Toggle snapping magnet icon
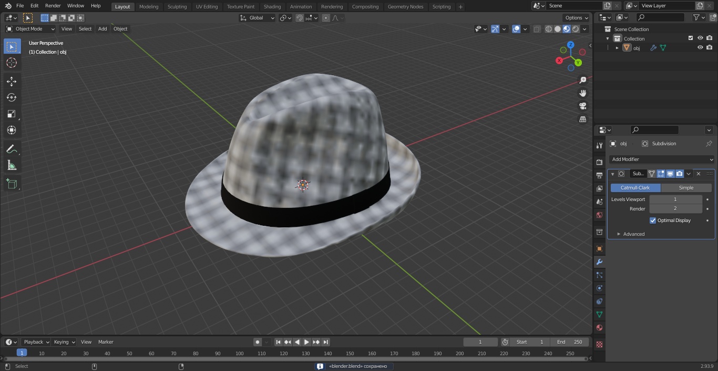This screenshot has height=371, width=718. pos(299,18)
